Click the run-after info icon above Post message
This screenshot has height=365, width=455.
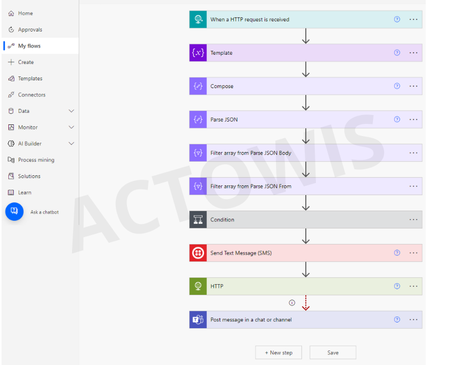(x=292, y=303)
